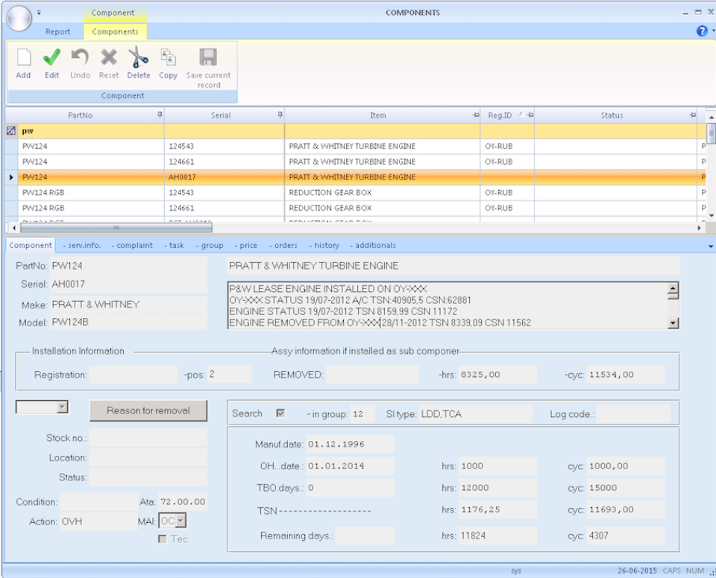
Task: Click the Manuf.date input field
Action: [x=350, y=445]
